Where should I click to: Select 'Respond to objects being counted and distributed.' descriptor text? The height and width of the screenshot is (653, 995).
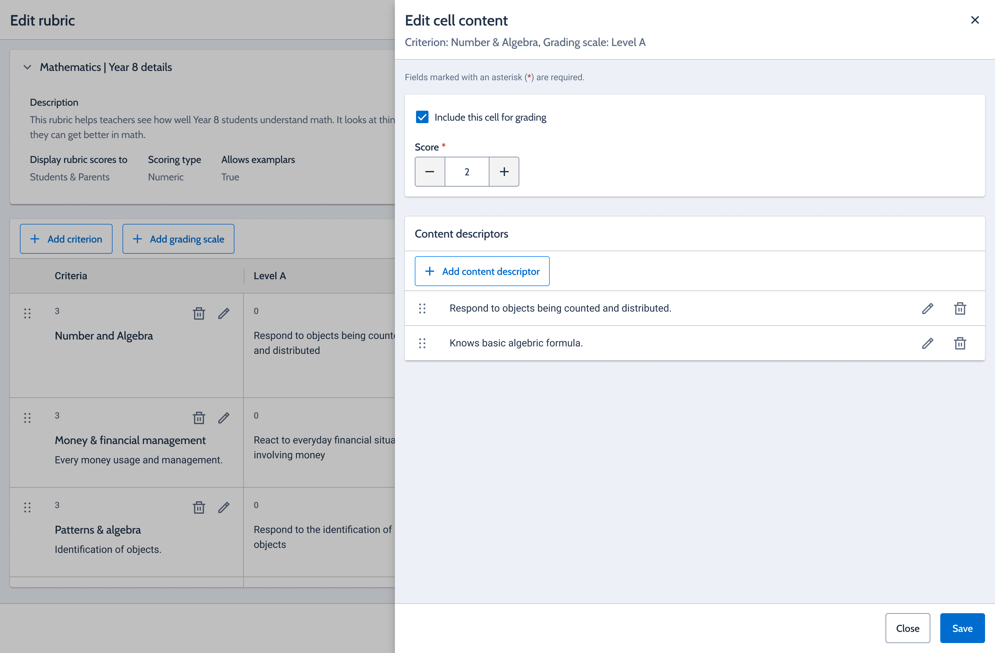click(x=560, y=308)
